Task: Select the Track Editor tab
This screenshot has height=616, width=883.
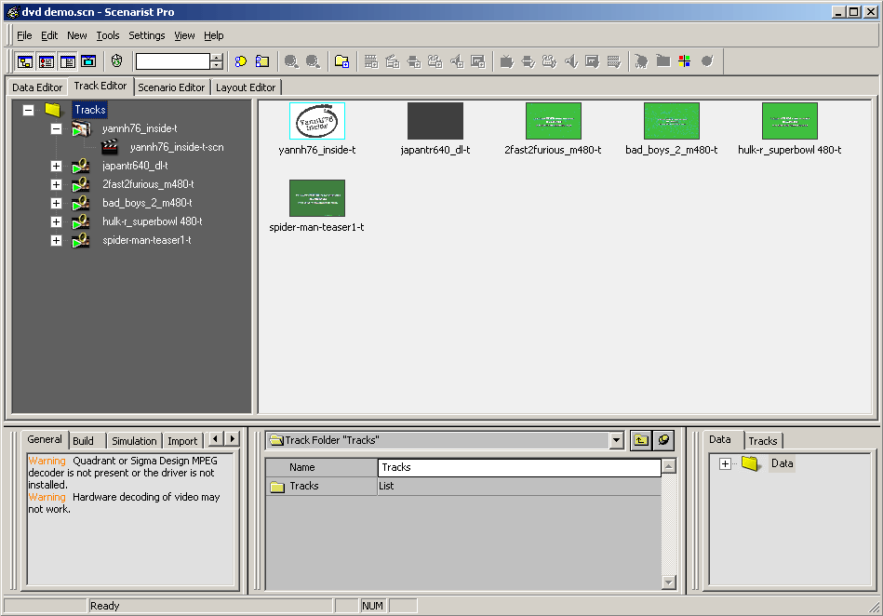Action: point(100,86)
